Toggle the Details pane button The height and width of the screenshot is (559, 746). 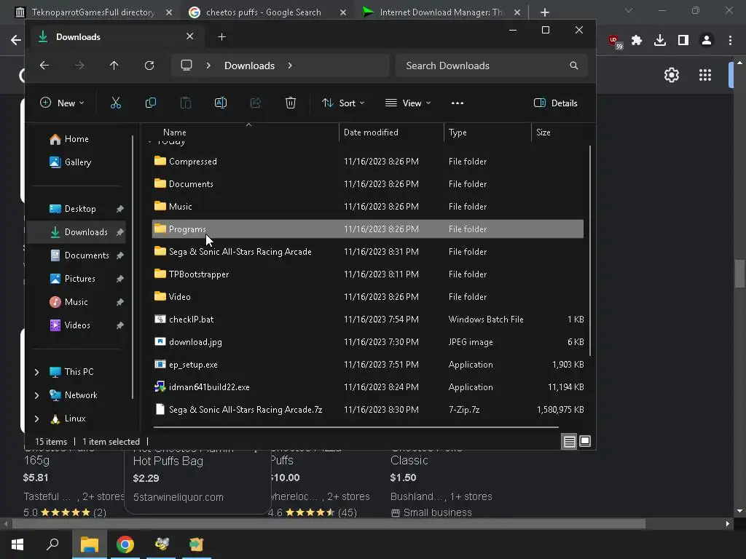pyautogui.click(x=556, y=103)
